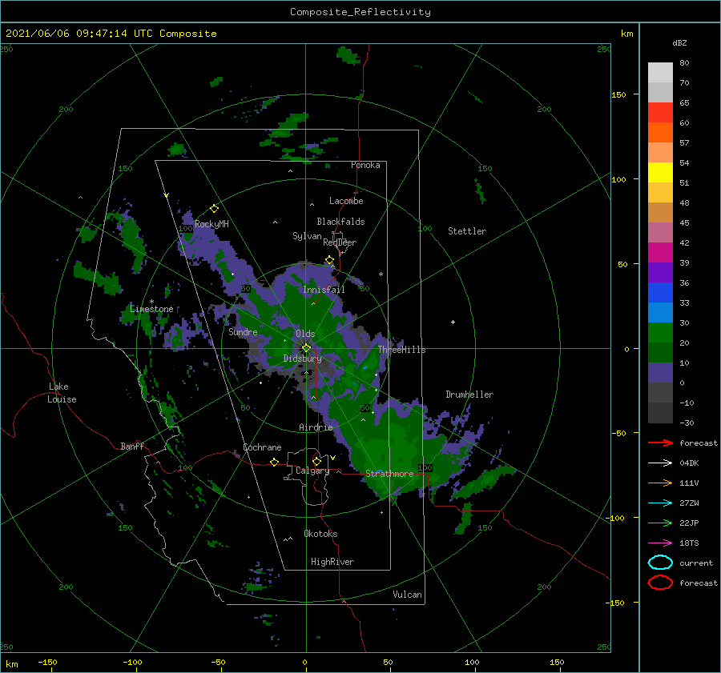721x673 pixels.
Task: Click the Lake Louise label
Action: (x=62, y=393)
